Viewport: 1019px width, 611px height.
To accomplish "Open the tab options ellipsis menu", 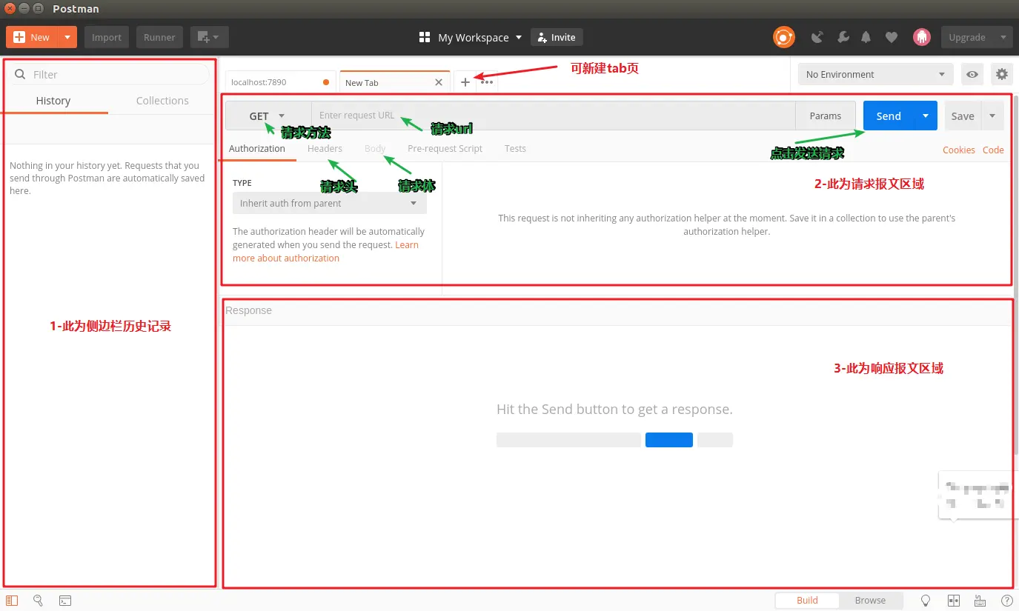I will pyautogui.click(x=487, y=82).
